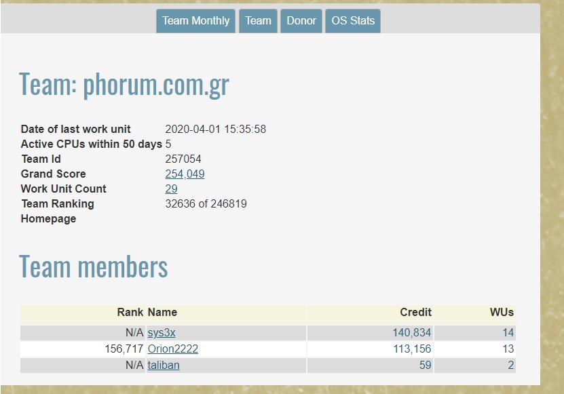Select credit value 113,156 for Orion2222
Screen dimensions: 564x394
[412, 349]
